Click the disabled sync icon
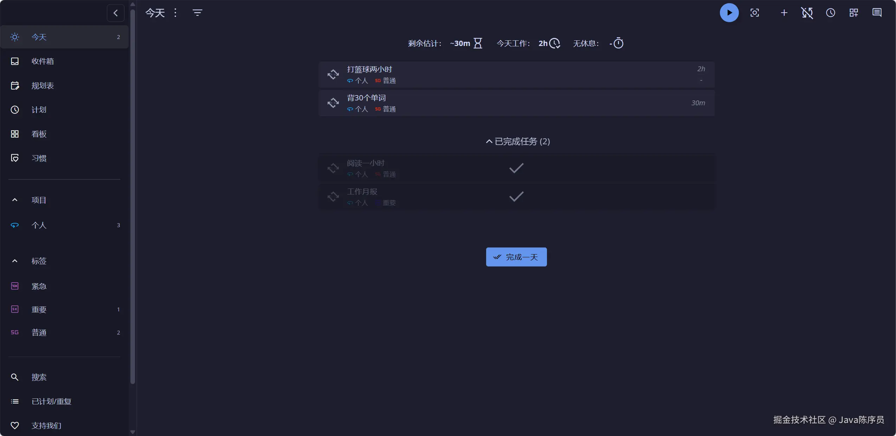 tap(807, 13)
